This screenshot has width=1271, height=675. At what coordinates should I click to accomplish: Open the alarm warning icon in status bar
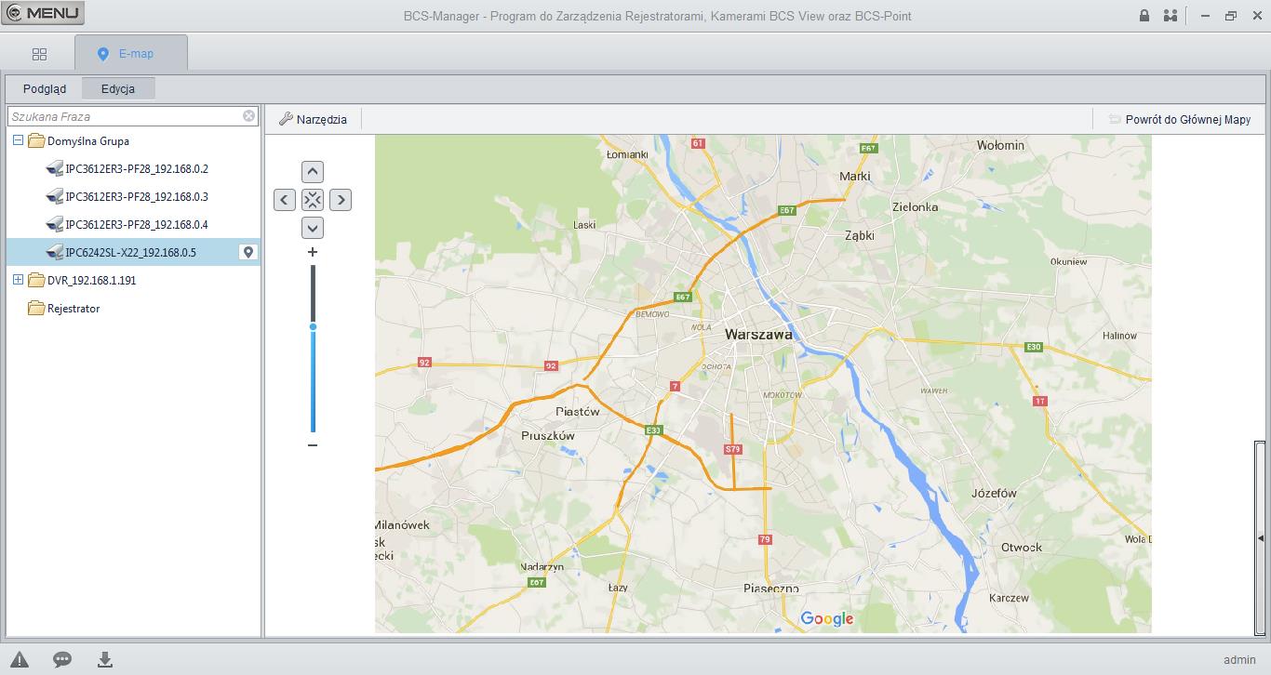[20, 660]
